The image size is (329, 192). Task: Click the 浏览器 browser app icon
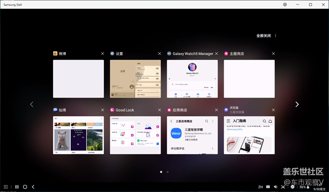[x=226, y=110]
